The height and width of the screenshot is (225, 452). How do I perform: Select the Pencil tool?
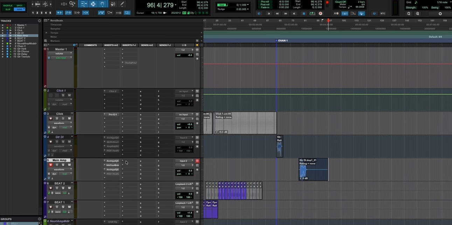coord(122,4)
